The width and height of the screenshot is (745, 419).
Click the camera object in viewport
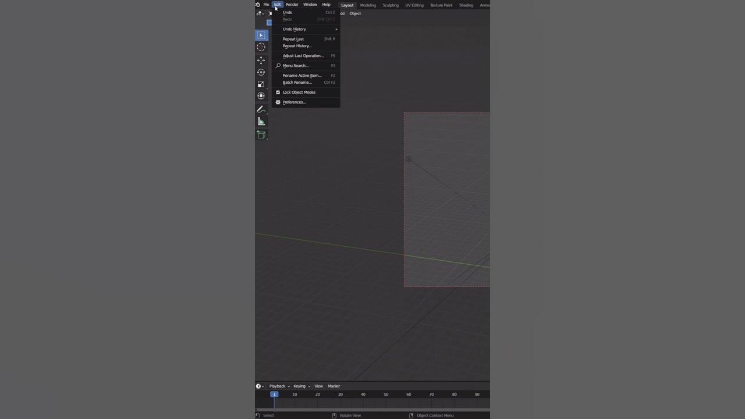tap(409, 159)
